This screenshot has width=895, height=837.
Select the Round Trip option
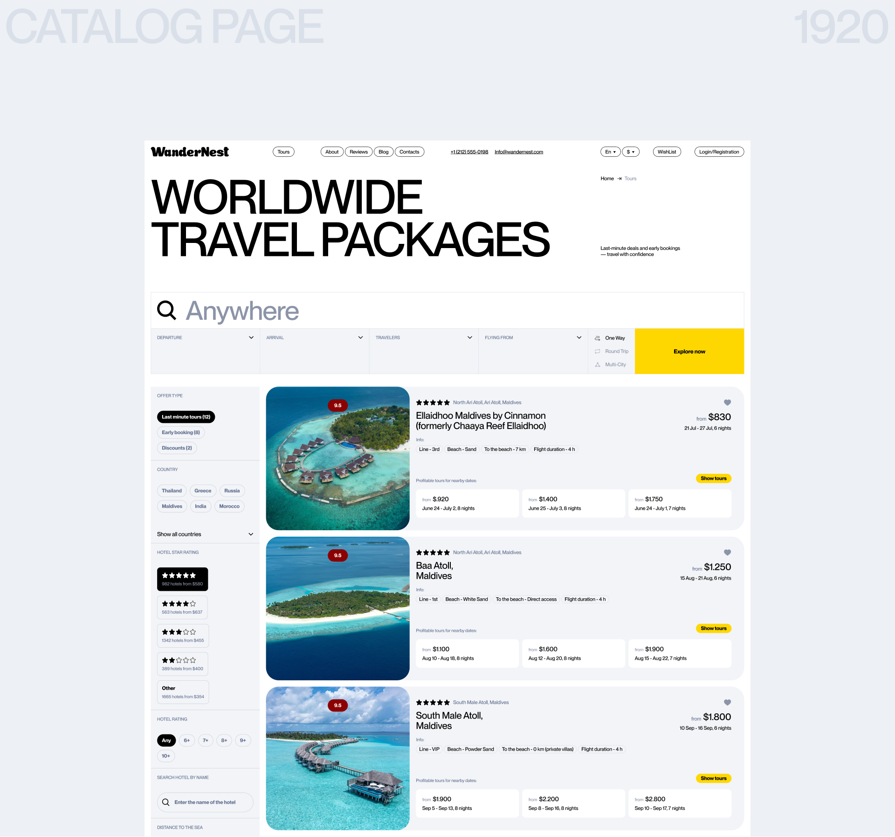[616, 351]
